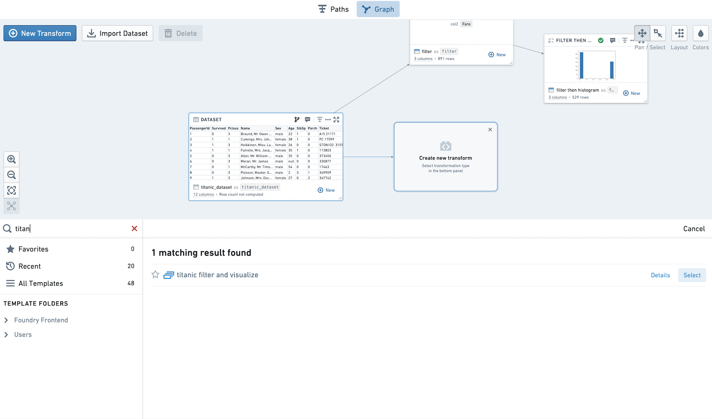Open the Layout options
Viewport: 712px width, 419px height.
click(679, 33)
